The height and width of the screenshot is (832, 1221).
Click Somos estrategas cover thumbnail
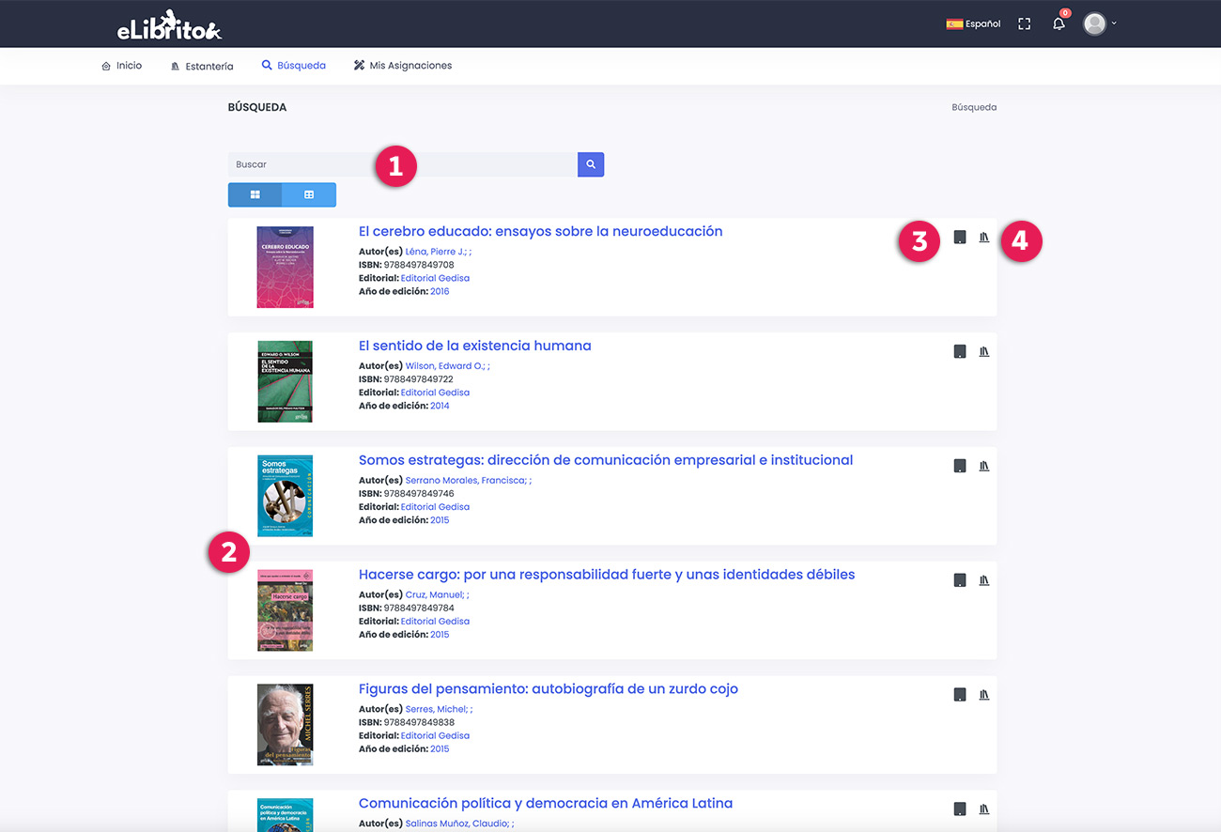(x=285, y=496)
